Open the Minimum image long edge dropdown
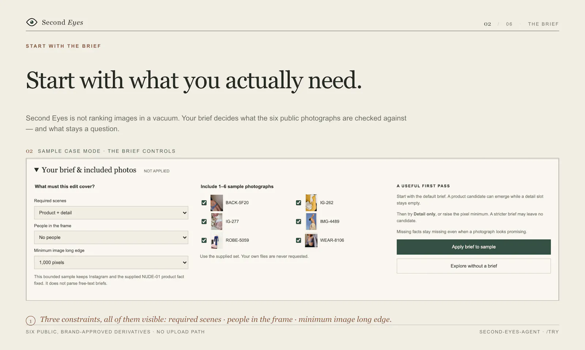The width and height of the screenshot is (585, 350). 111,263
